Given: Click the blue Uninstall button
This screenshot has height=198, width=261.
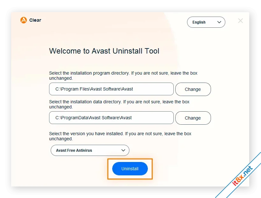Looking at the screenshot, I should pyautogui.click(x=130, y=169).
